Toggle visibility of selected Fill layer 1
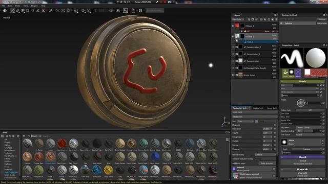Viewport: 328px width, 184px height. (x=233, y=36)
